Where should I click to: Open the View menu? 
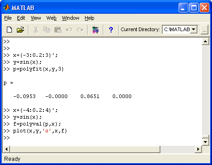[x=36, y=18]
